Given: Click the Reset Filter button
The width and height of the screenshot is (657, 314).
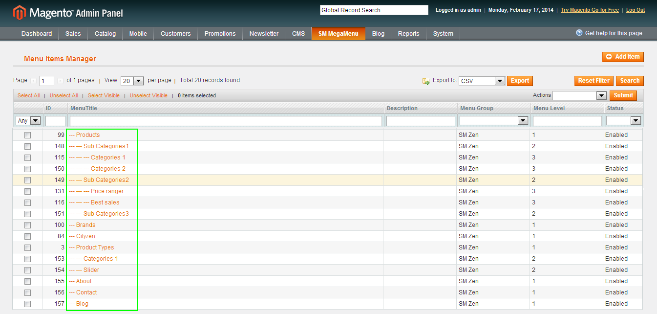Looking at the screenshot, I should coord(593,81).
